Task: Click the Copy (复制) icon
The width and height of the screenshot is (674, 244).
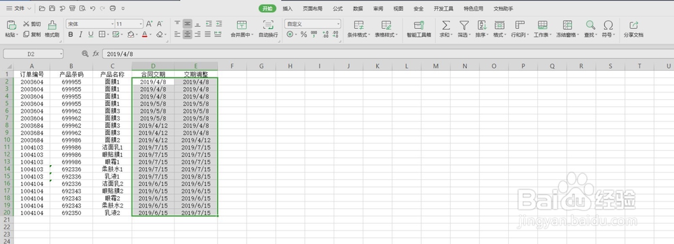Action: click(26, 34)
